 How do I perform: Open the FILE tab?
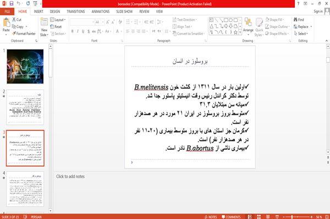click(7, 12)
